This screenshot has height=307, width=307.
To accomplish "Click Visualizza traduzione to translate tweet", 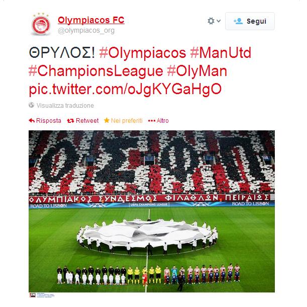I will pyautogui.click(x=65, y=106).
